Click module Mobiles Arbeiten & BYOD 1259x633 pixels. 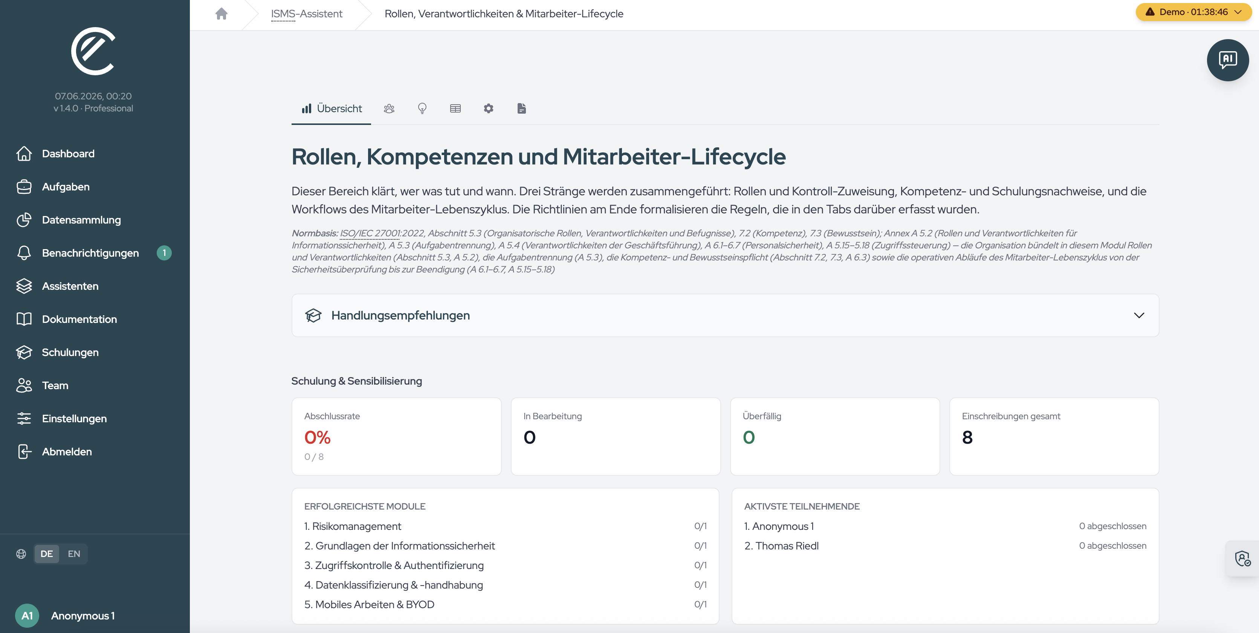coord(505,604)
